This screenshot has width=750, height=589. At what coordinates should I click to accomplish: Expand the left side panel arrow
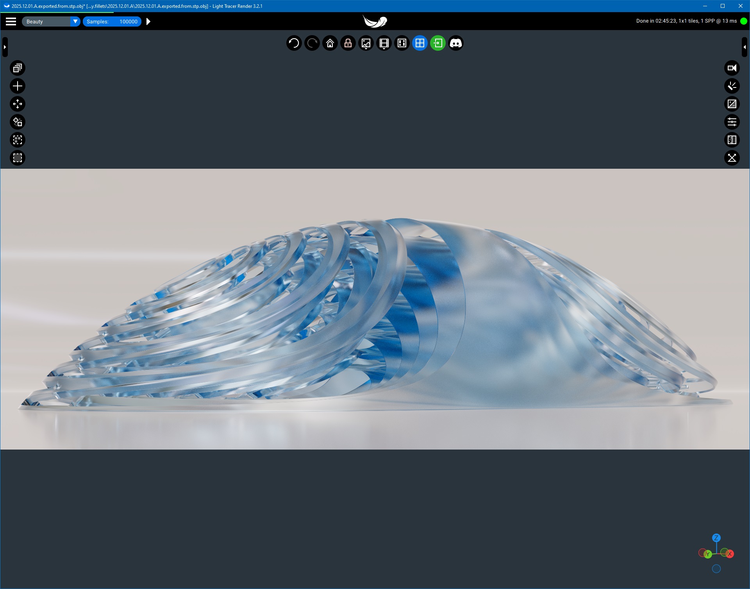coord(5,47)
